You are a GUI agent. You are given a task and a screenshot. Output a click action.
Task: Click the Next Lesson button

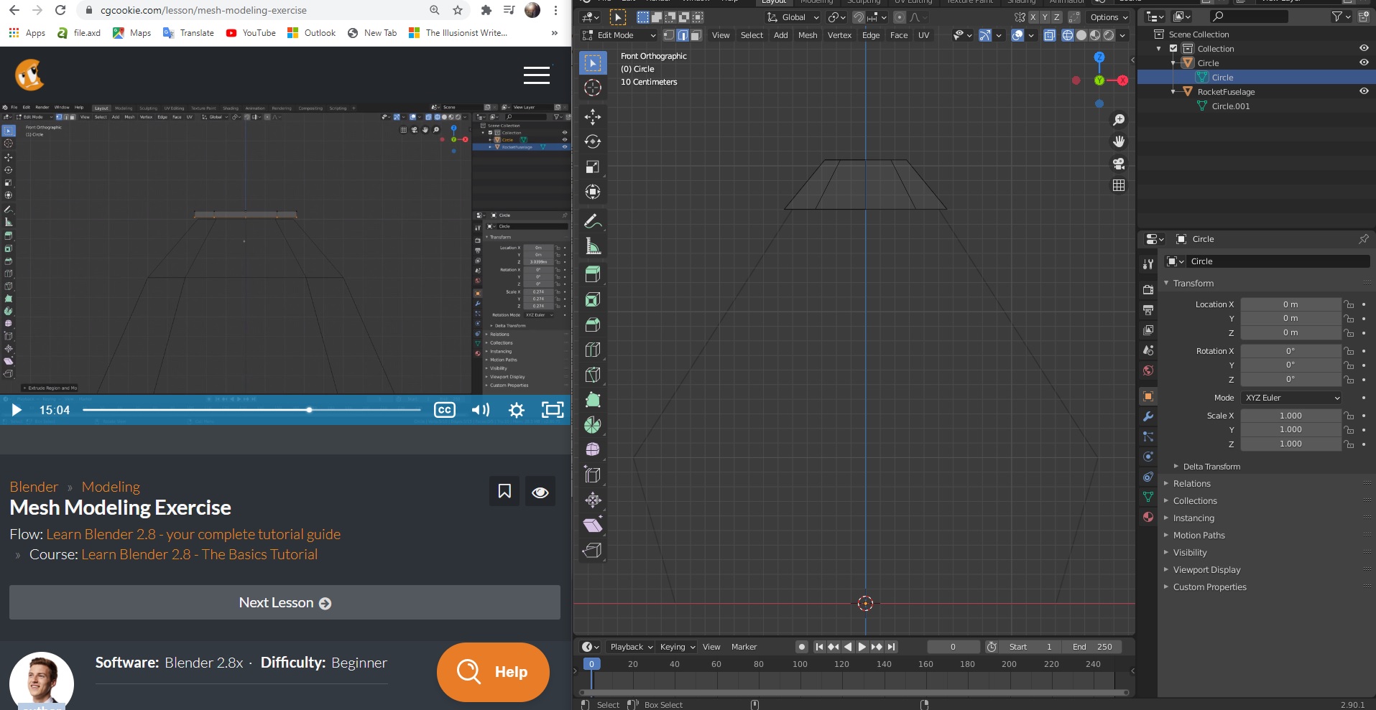pyautogui.click(x=284, y=602)
